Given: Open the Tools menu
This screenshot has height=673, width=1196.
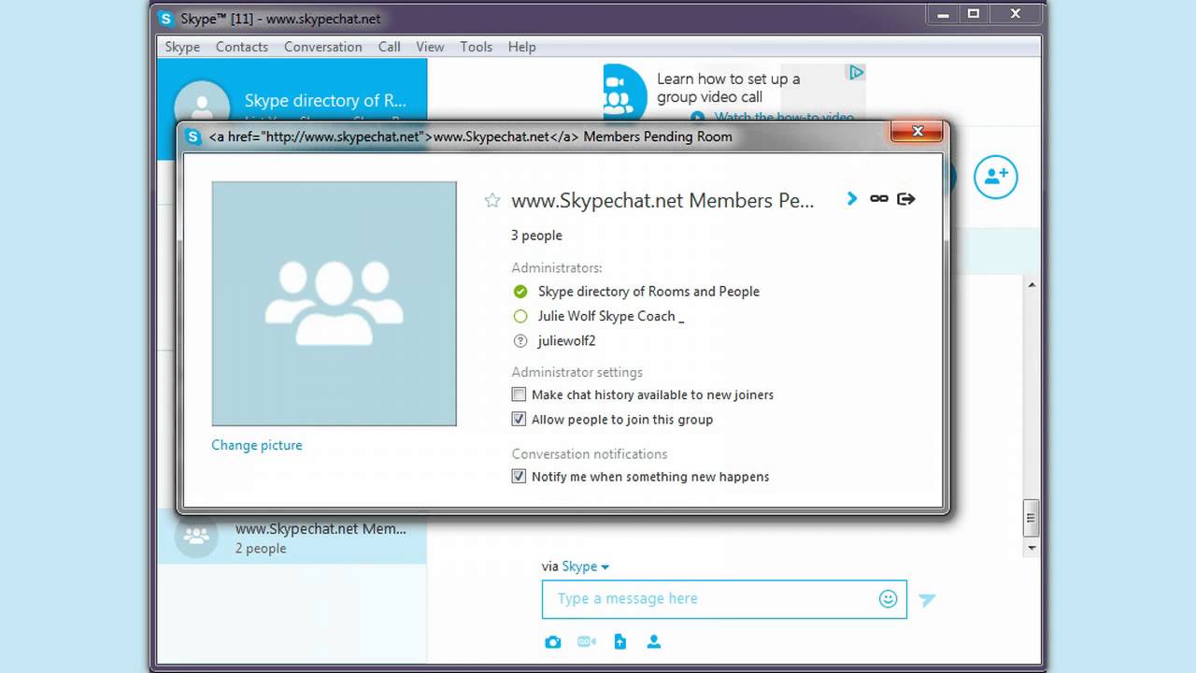Looking at the screenshot, I should 476,47.
